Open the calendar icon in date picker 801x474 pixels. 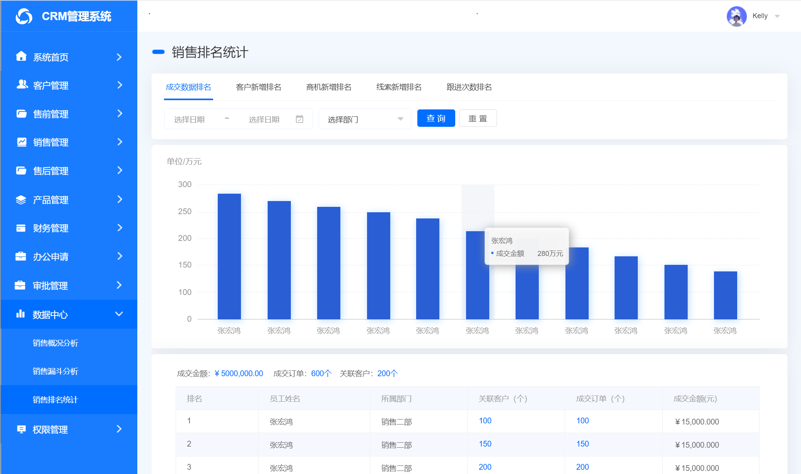click(x=300, y=119)
